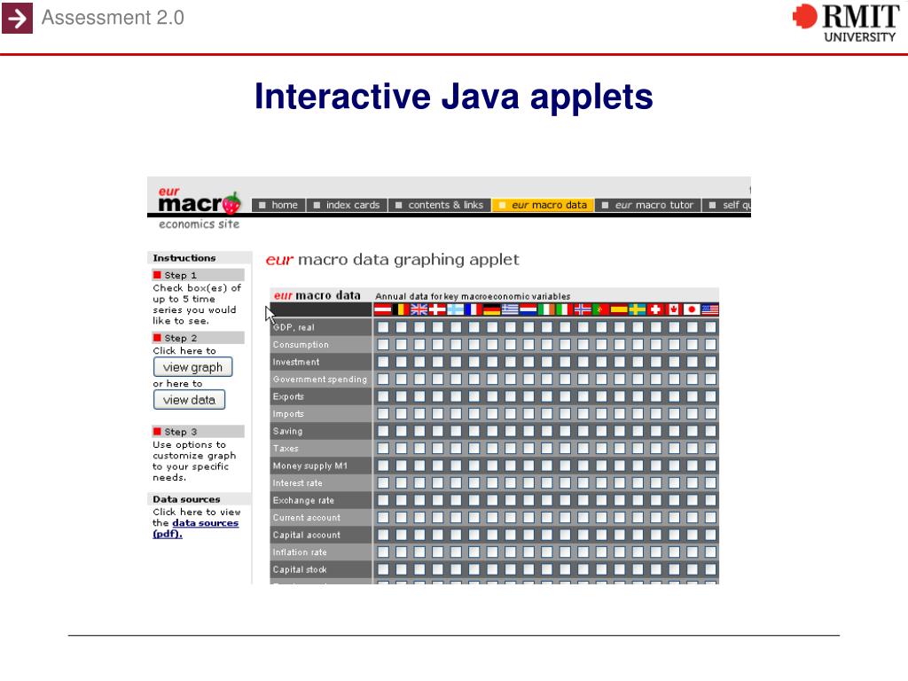
Task: Click the 'Taxes' row label
Action: pyautogui.click(x=286, y=448)
